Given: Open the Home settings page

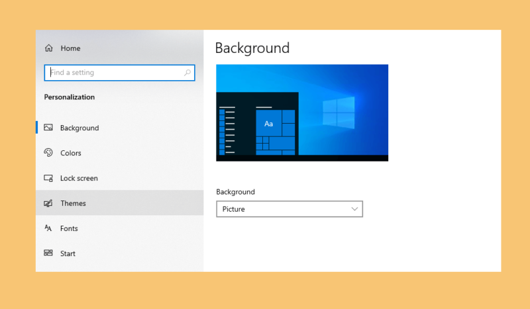Looking at the screenshot, I should point(119,48).
